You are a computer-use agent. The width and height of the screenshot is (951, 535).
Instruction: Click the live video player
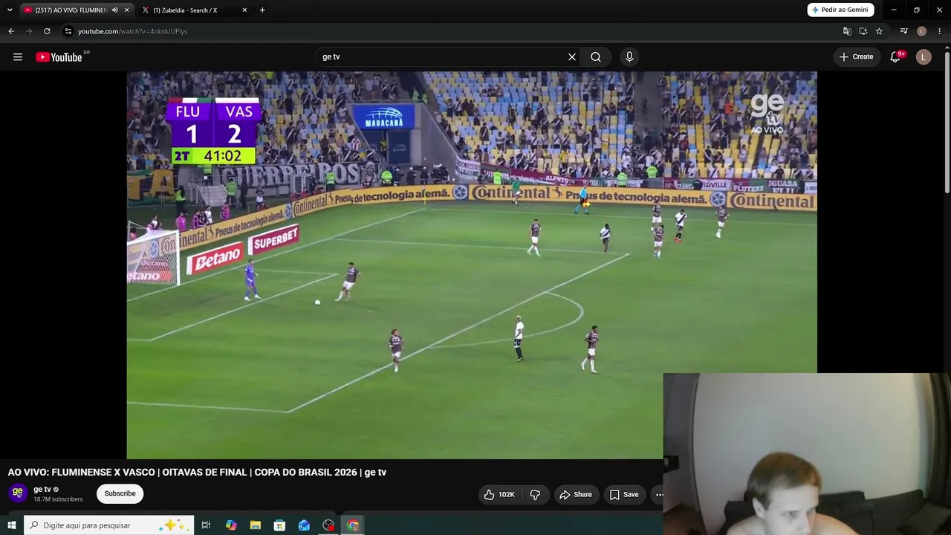tap(472, 265)
